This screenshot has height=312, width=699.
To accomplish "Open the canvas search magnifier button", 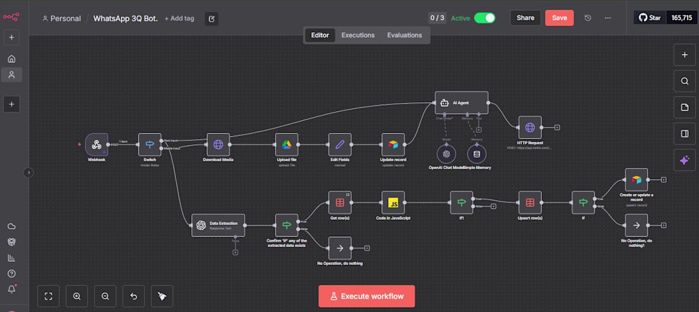I will [x=684, y=81].
